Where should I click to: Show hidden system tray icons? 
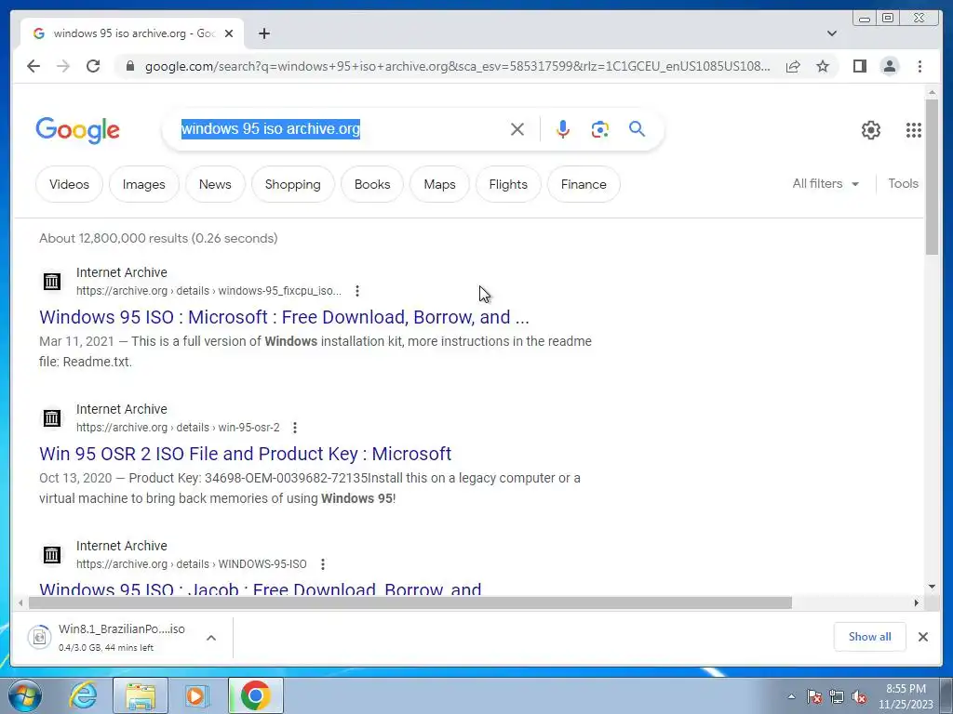[791, 696]
